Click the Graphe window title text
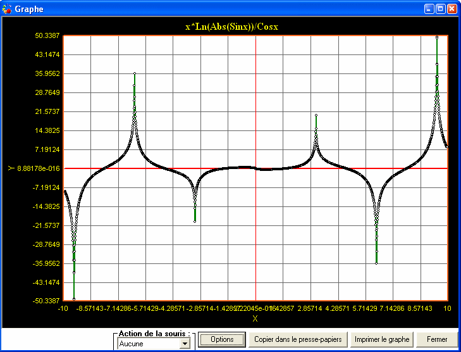Screen dimensions: 461x352 [29, 9]
